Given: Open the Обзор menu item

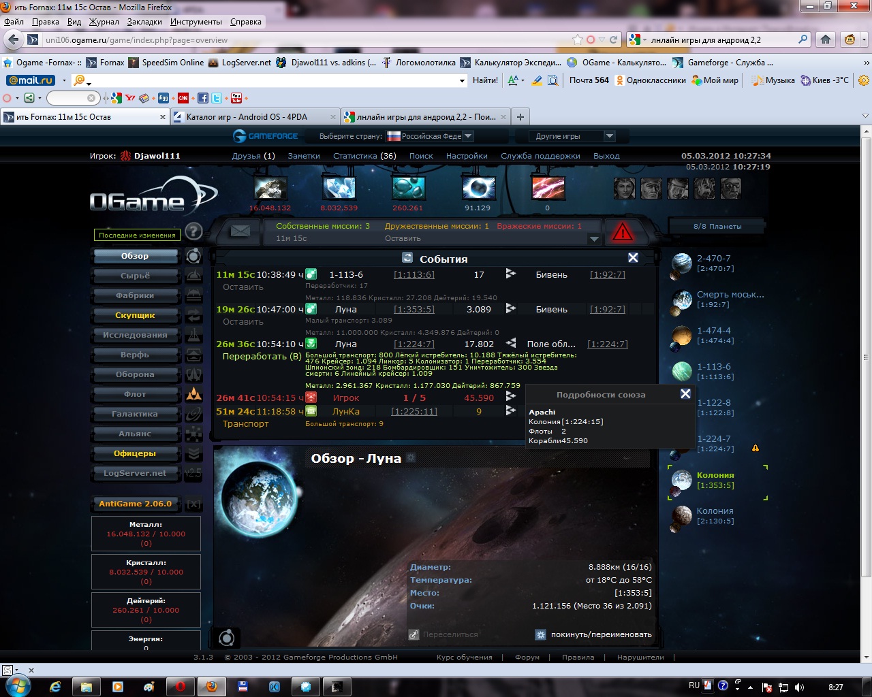Looking at the screenshot, I should (135, 256).
